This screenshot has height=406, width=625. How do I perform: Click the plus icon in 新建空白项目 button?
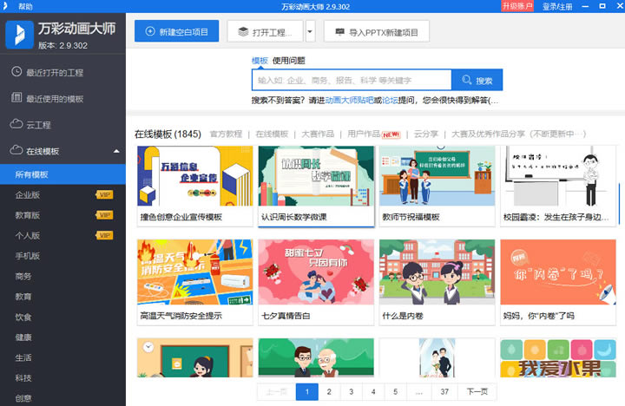click(150, 31)
